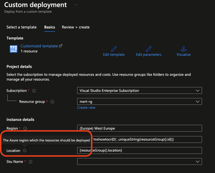Screen dimensions: 215x173
Task: Click the ellipsis next to Custom deployment title
Action: [x=75, y=5]
